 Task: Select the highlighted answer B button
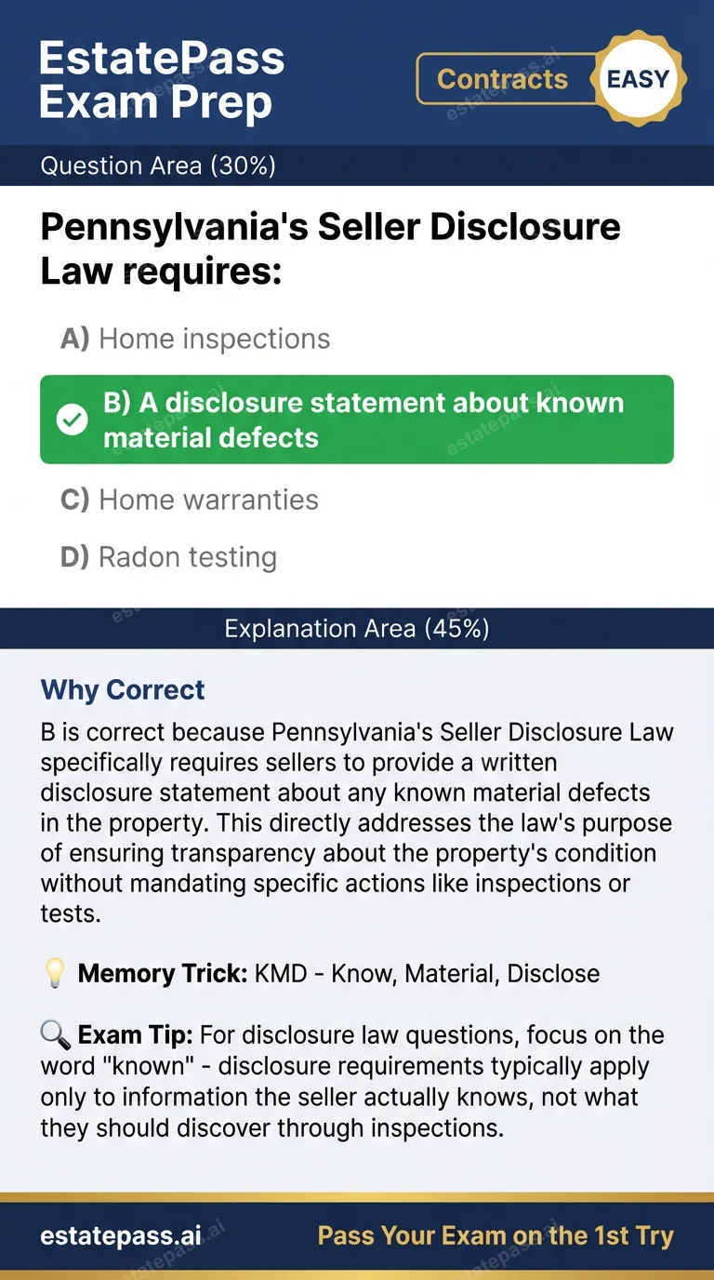point(356,420)
